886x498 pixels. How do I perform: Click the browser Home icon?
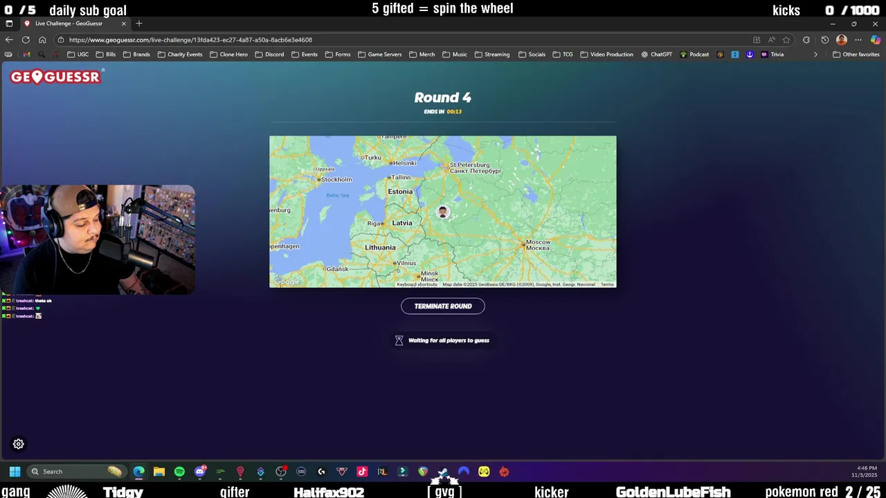point(42,40)
